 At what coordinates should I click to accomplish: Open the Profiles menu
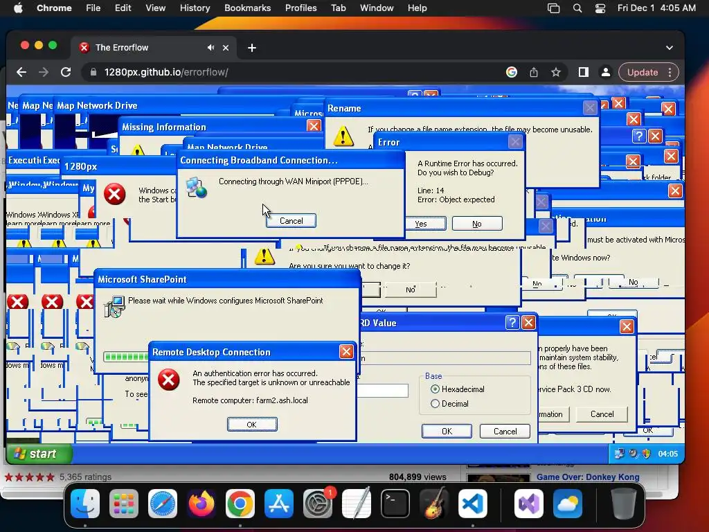pyautogui.click(x=300, y=8)
